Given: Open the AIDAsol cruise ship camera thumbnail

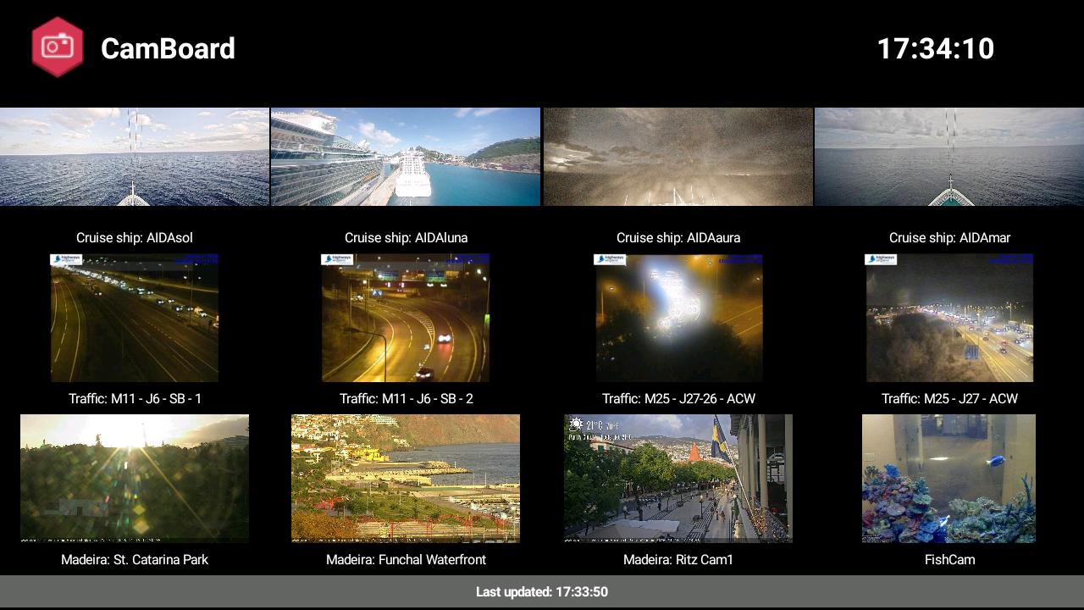Looking at the screenshot, I should pyautogui.click(x=135, y=157).
